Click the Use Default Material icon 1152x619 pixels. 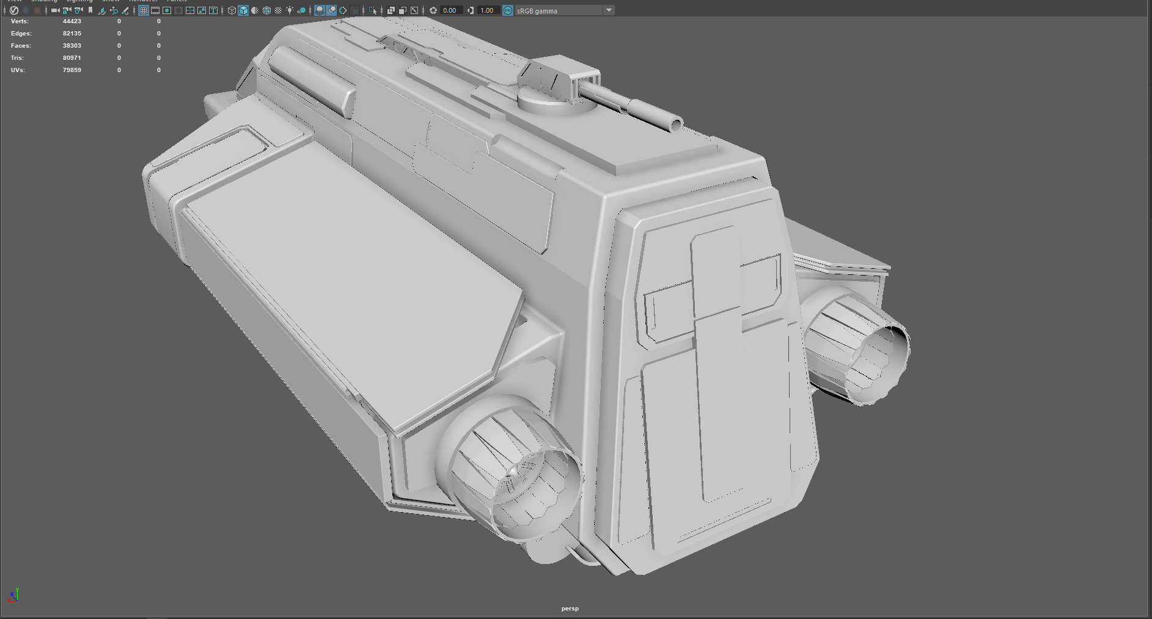[x=255, y=10]
